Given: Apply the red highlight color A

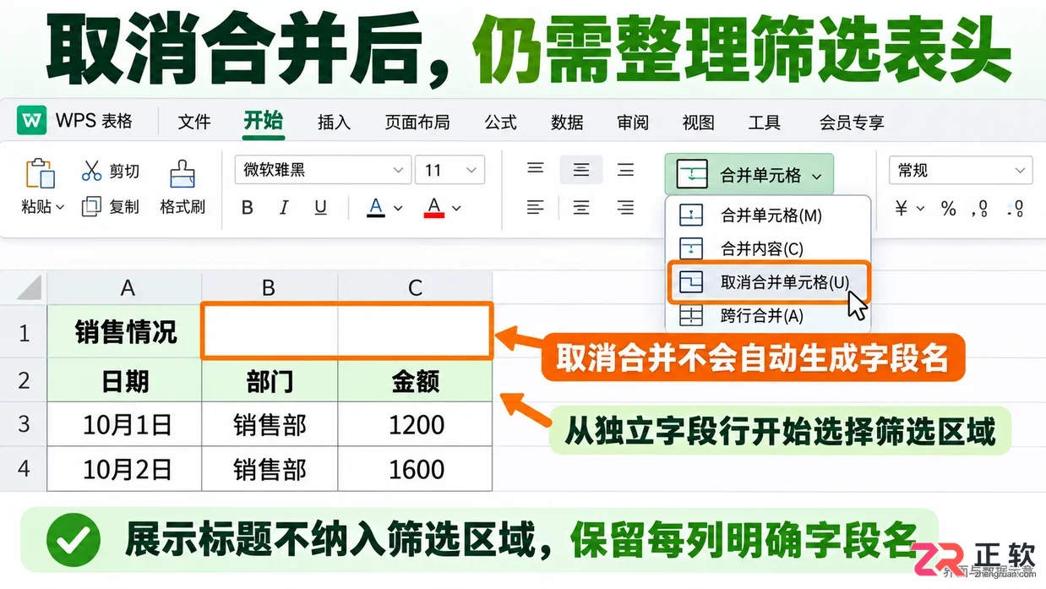Looking at the screenshot, I should click(434, 207).
